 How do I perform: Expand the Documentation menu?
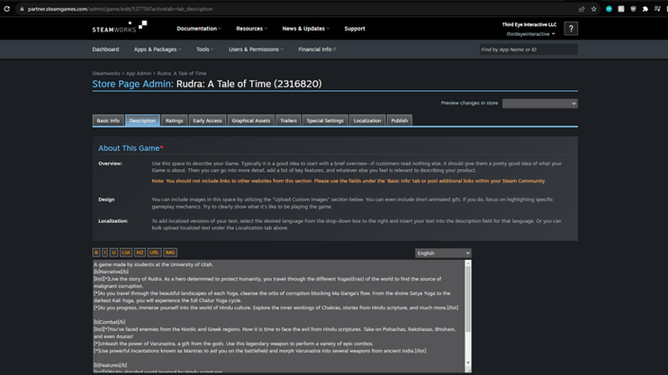click(x=199, y=29)
